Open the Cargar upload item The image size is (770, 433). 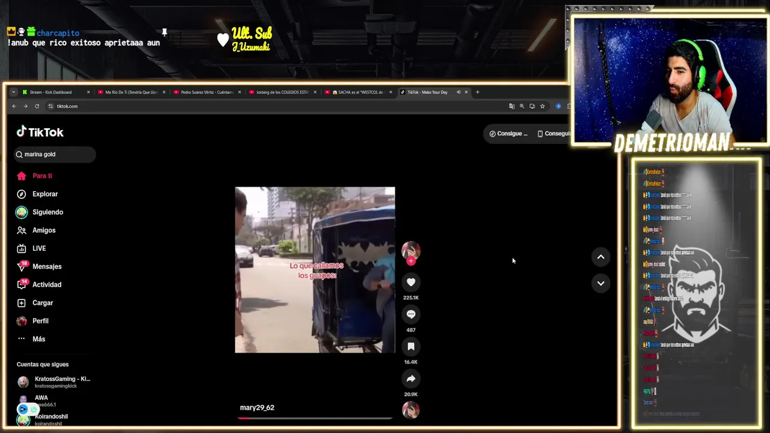35,303
